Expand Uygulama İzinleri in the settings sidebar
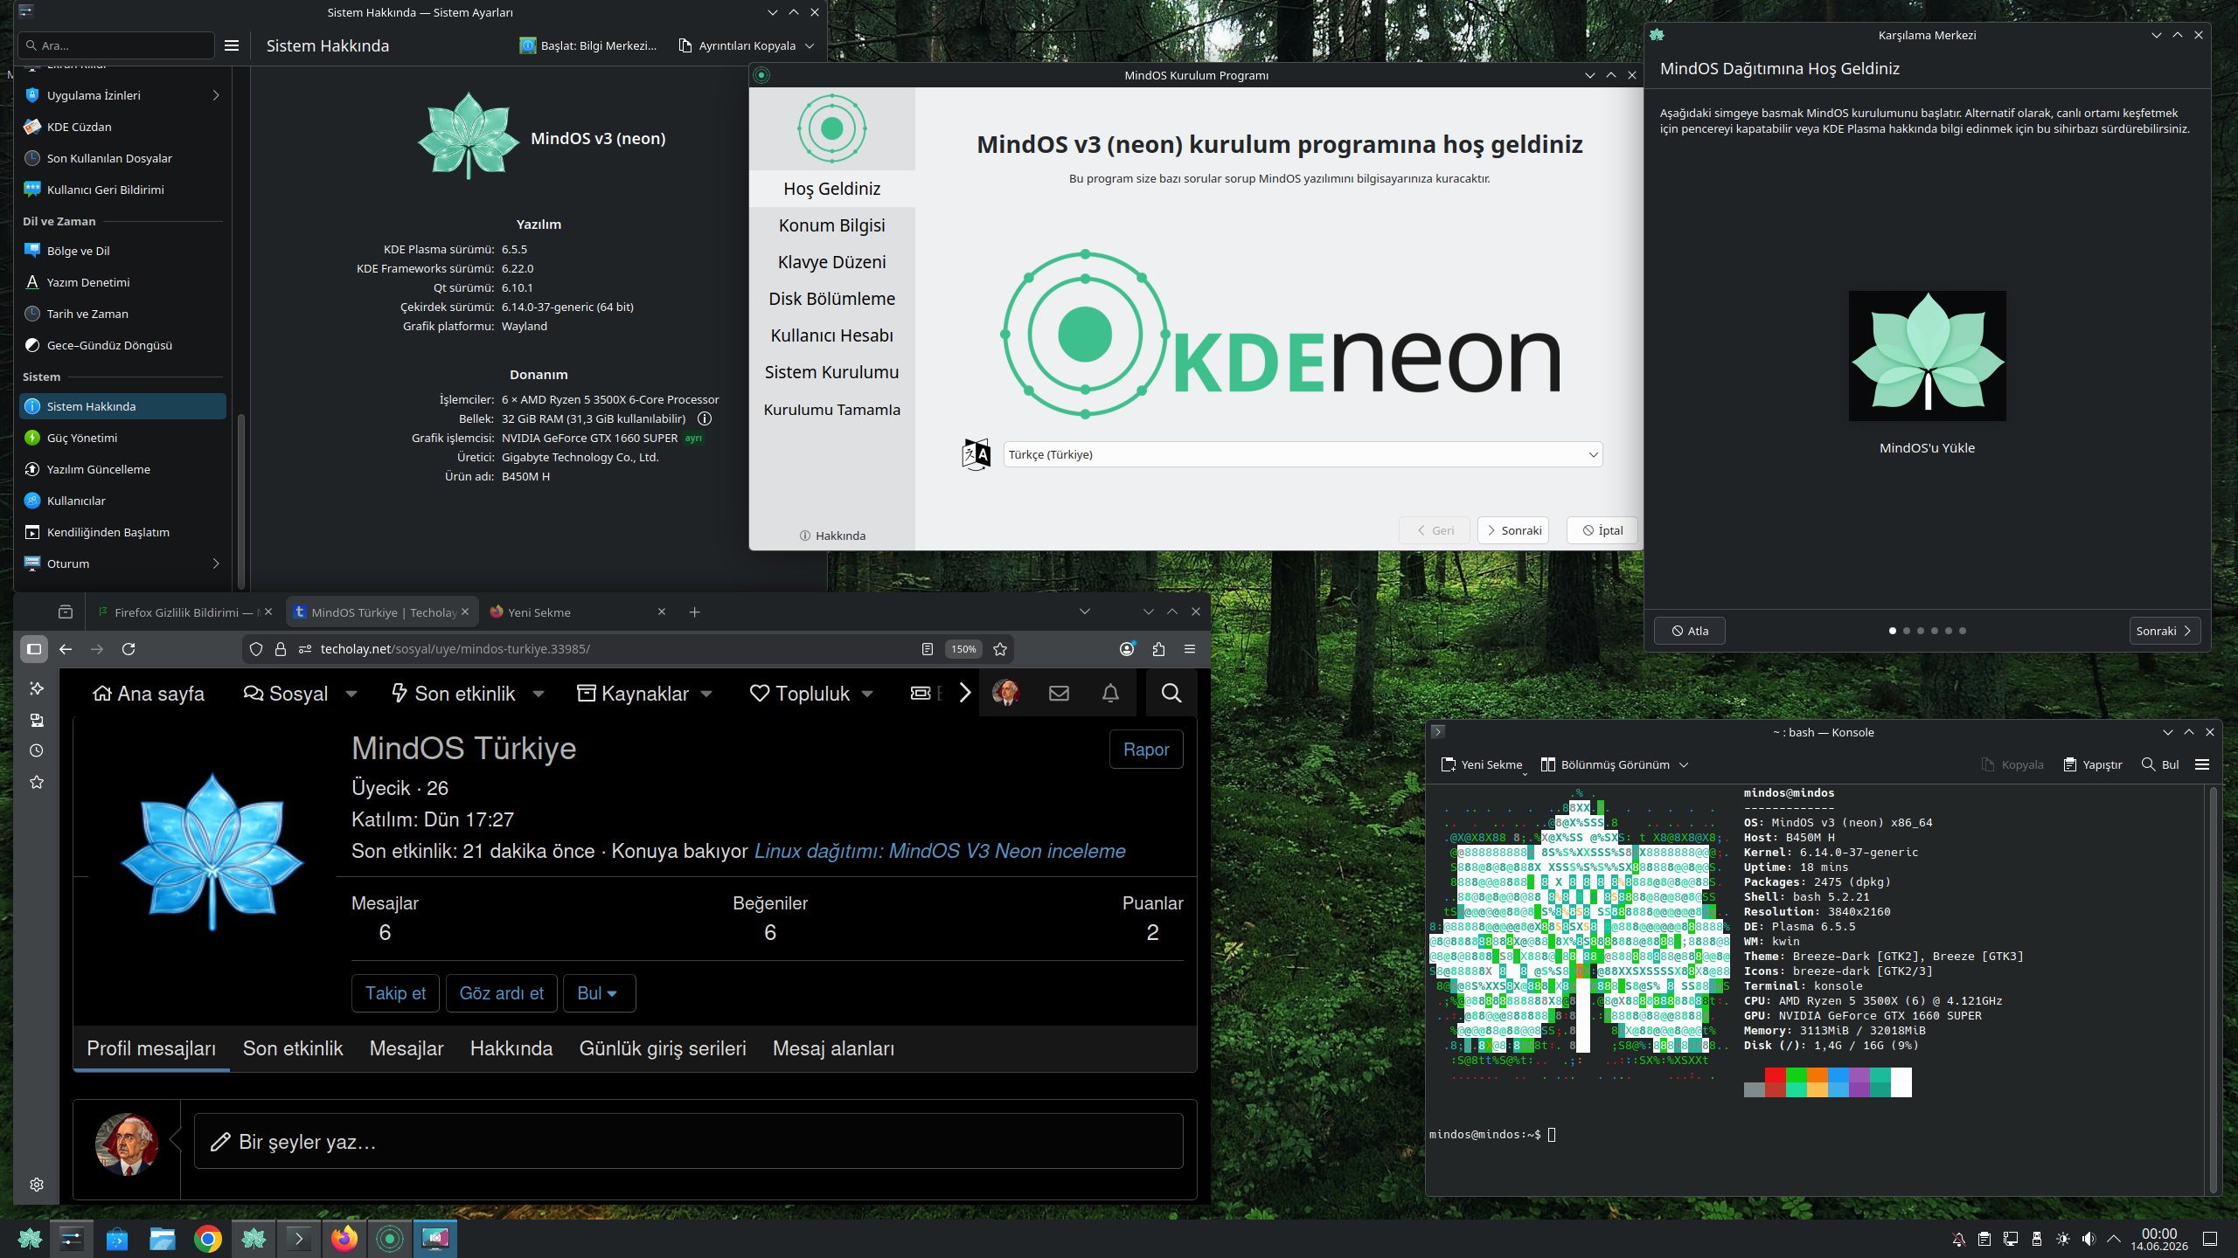The height and width of the screenshot is (1258, 2238). point(216,95)
